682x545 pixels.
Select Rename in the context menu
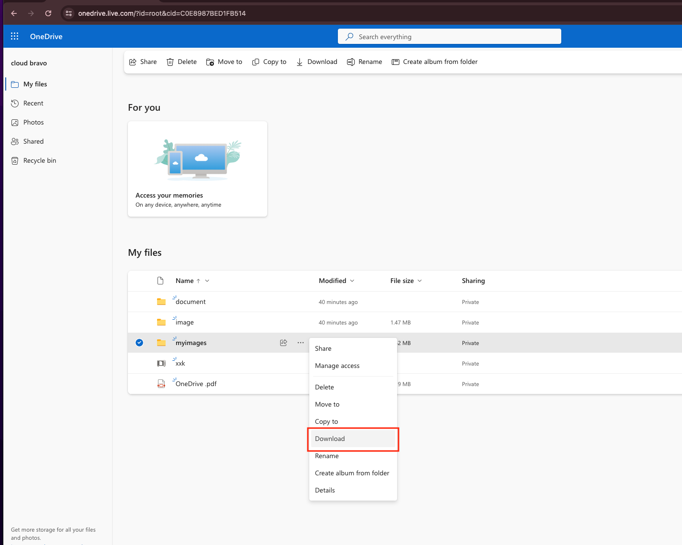click(x=353, y=456)
